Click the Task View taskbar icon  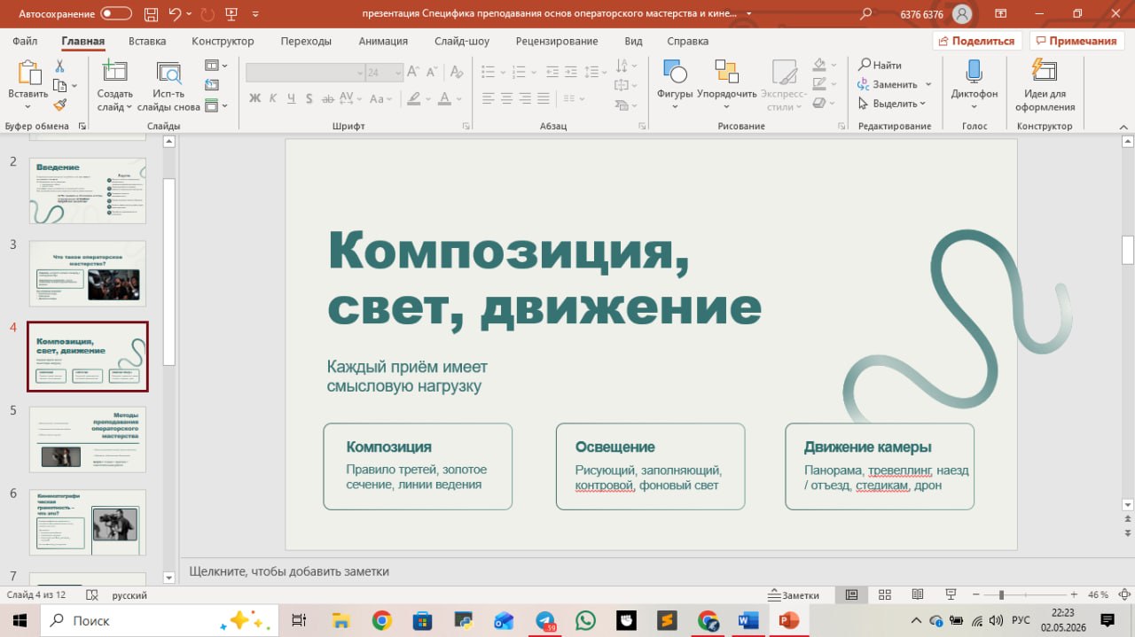tap(299, 620)
